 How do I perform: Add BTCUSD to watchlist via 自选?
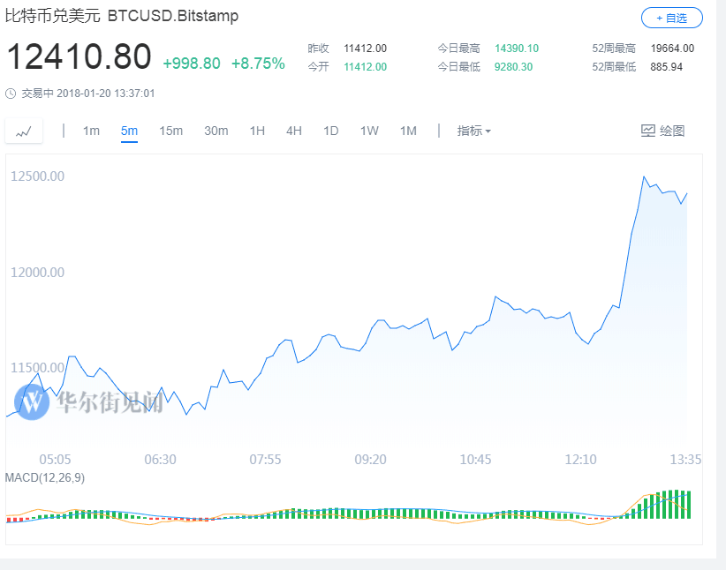(672, 18)
